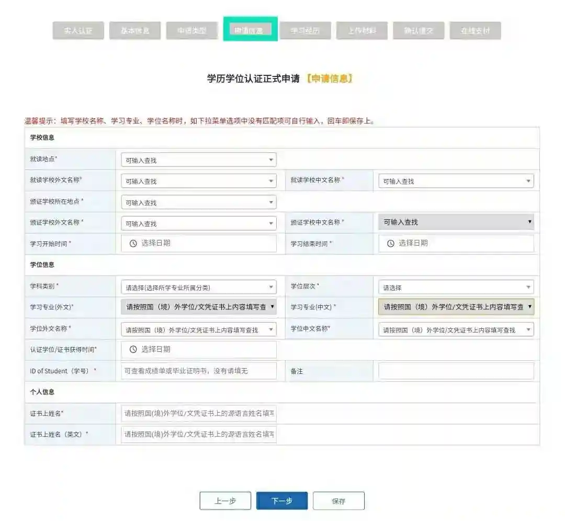565x521 pixels.
Task: Open the 上传材料 step tab
Action: (361, 31)
